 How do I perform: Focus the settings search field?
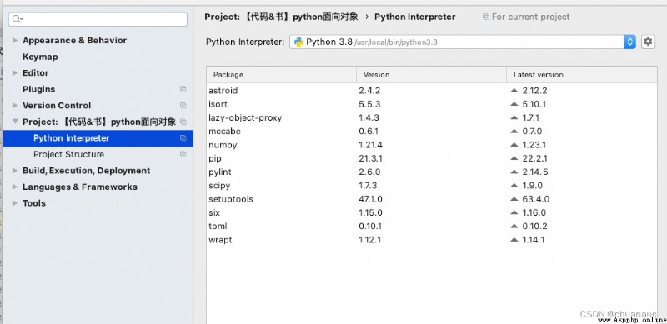click(x=98, y=19)
